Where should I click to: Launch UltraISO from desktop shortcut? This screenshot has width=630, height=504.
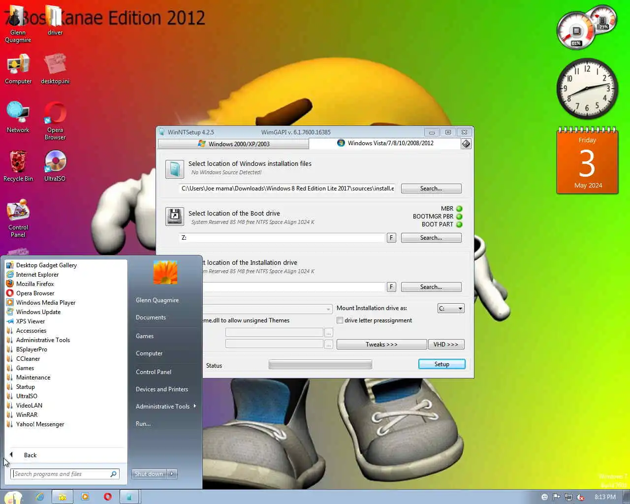(x=55, y=166)
